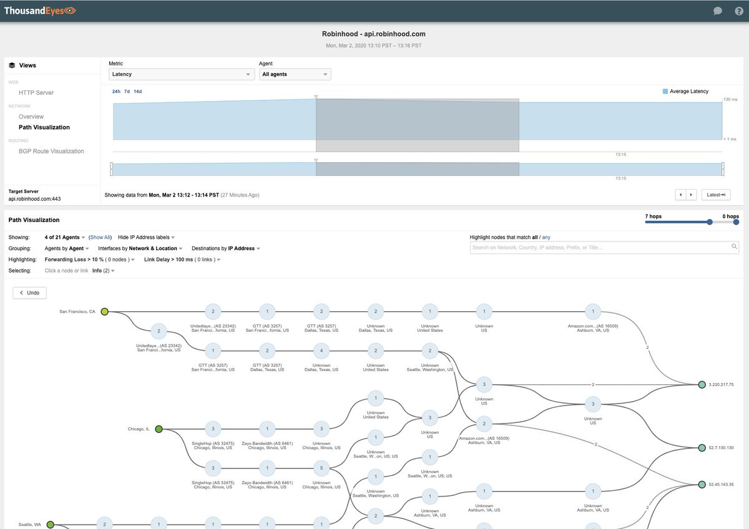
Task: Open Forwarding Loss > 10 % dropdown
Action: tap(91, 259)
